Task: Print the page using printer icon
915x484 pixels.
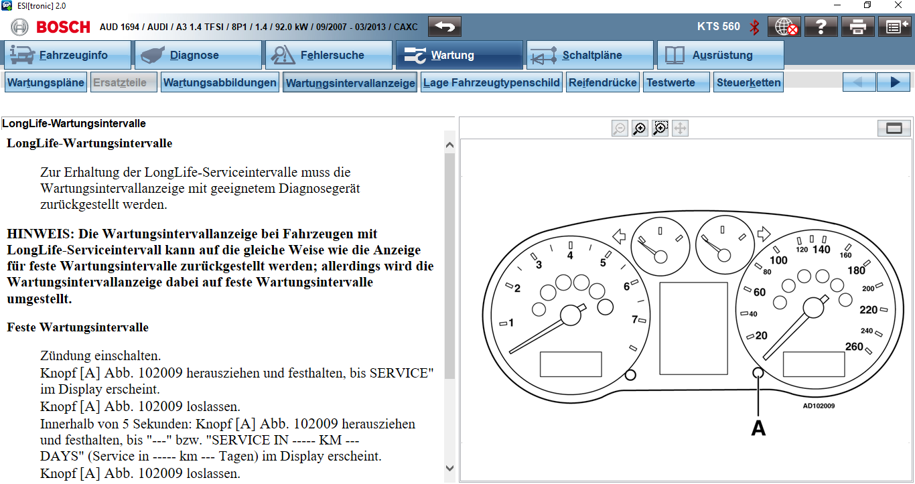Action: [x=858, y=27]
